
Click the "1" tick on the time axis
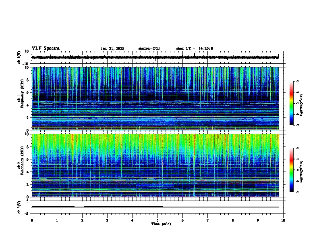57,220
